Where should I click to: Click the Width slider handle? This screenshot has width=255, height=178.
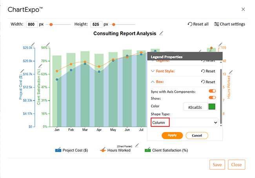coord(51,24)
